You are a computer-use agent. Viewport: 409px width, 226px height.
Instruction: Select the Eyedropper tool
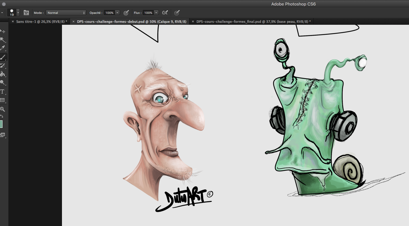(x=3, y=48)
